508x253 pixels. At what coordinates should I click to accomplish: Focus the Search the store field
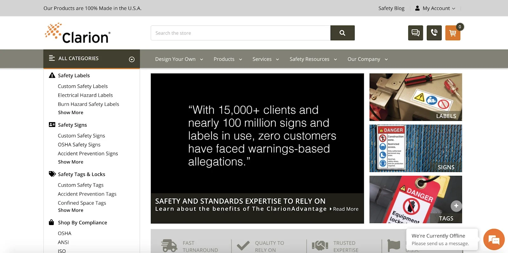(x=241, y=33)
